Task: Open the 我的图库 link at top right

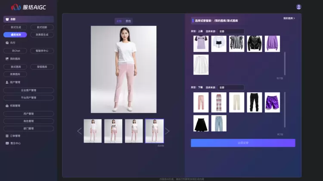Action: (x=292, y=18)
